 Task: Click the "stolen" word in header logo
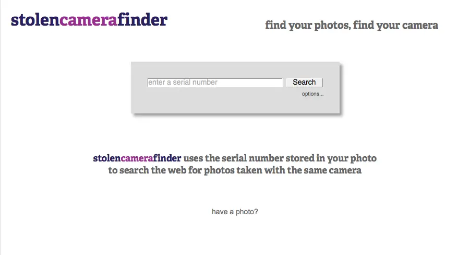click(34, 20)
